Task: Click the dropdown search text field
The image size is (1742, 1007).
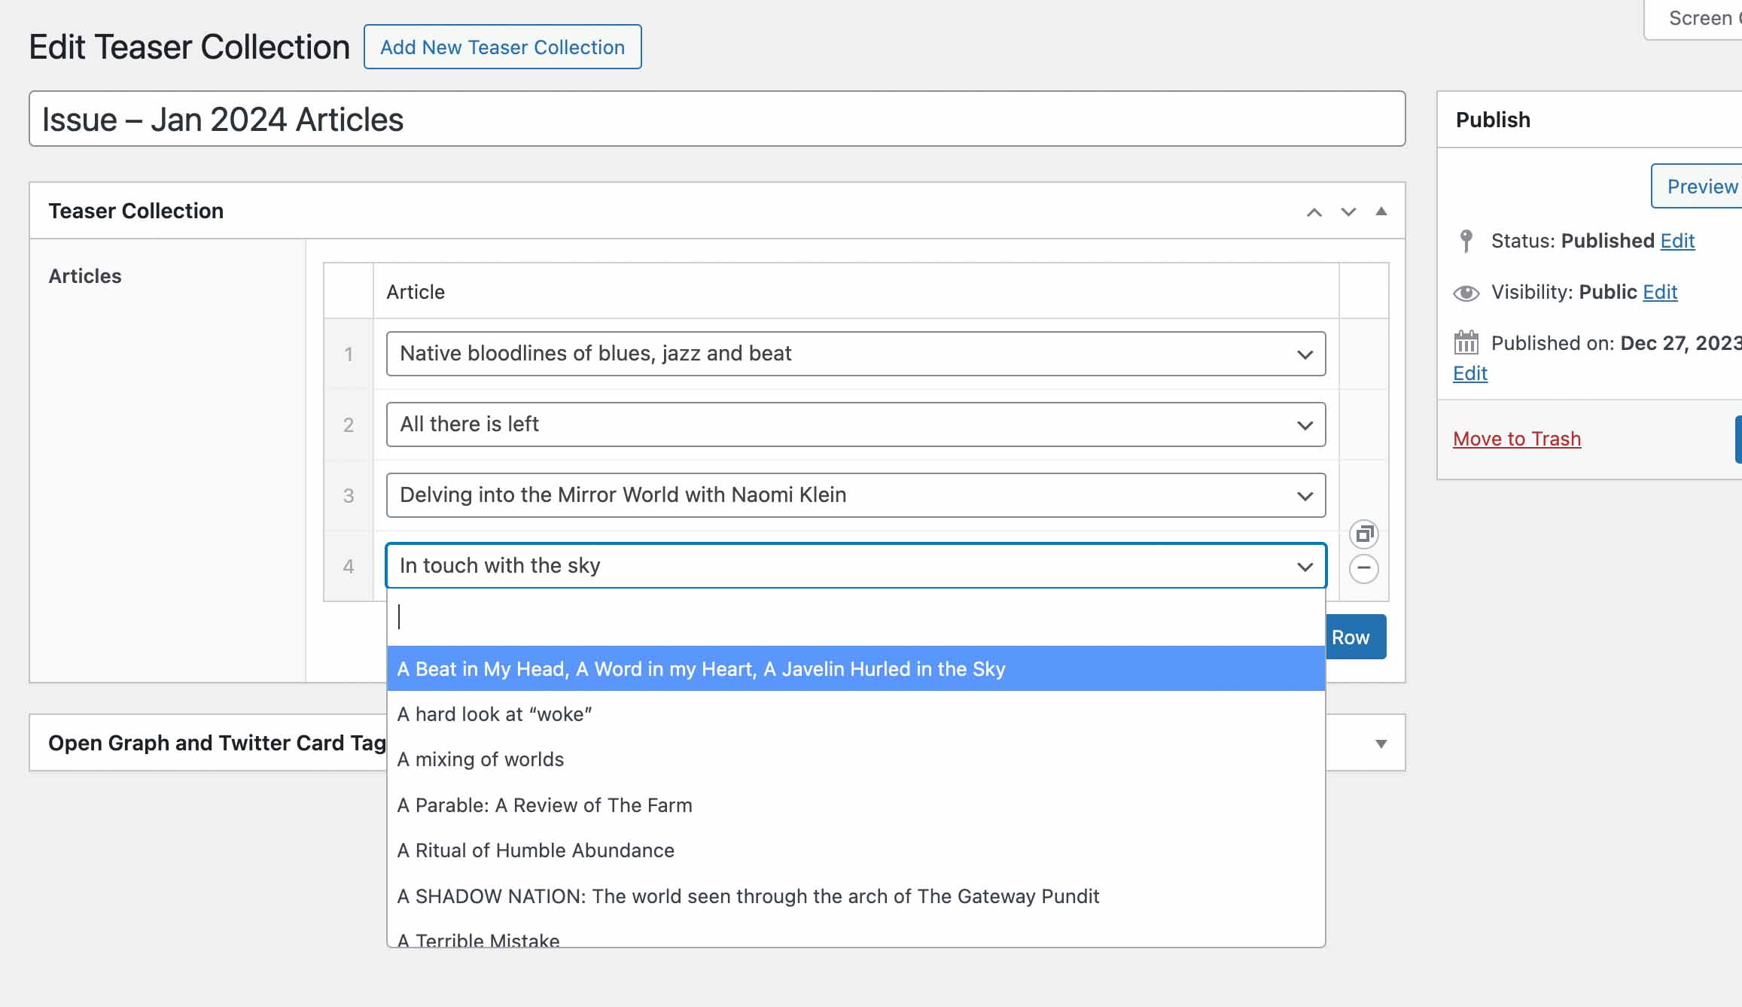Action: [x=855, y=617]
